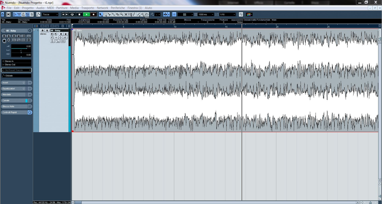Open the Mixer from the toolbar

click(x=32, y=15)
